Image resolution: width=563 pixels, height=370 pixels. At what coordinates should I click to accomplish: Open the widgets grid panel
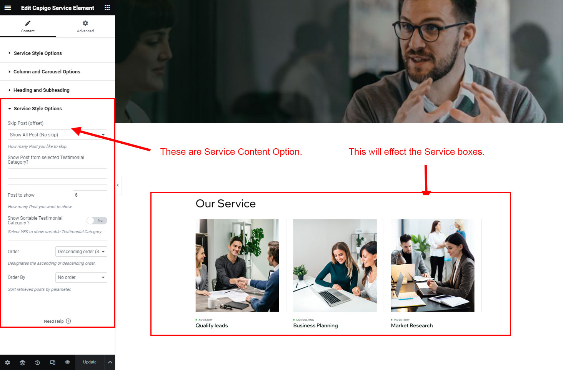tap(107, 8)
